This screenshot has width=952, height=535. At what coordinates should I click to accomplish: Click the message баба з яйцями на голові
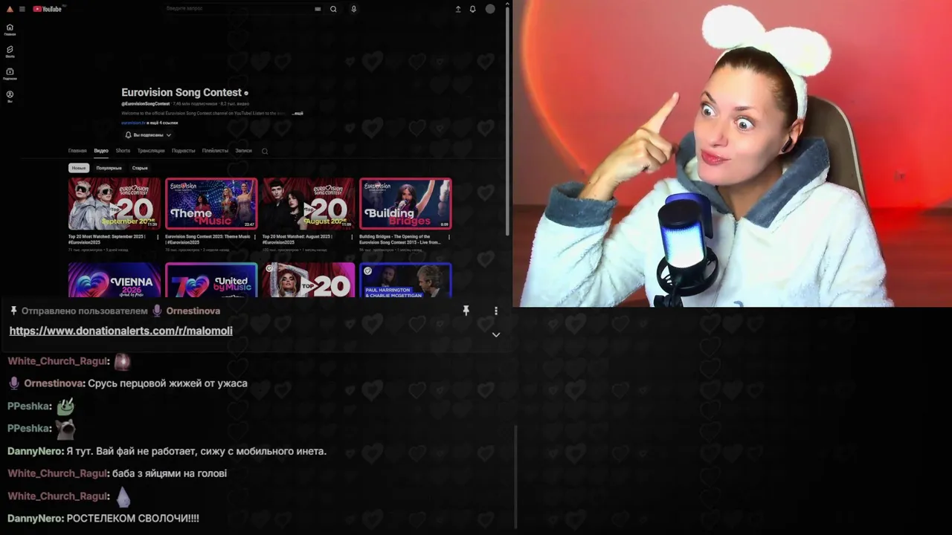point(170,473)
